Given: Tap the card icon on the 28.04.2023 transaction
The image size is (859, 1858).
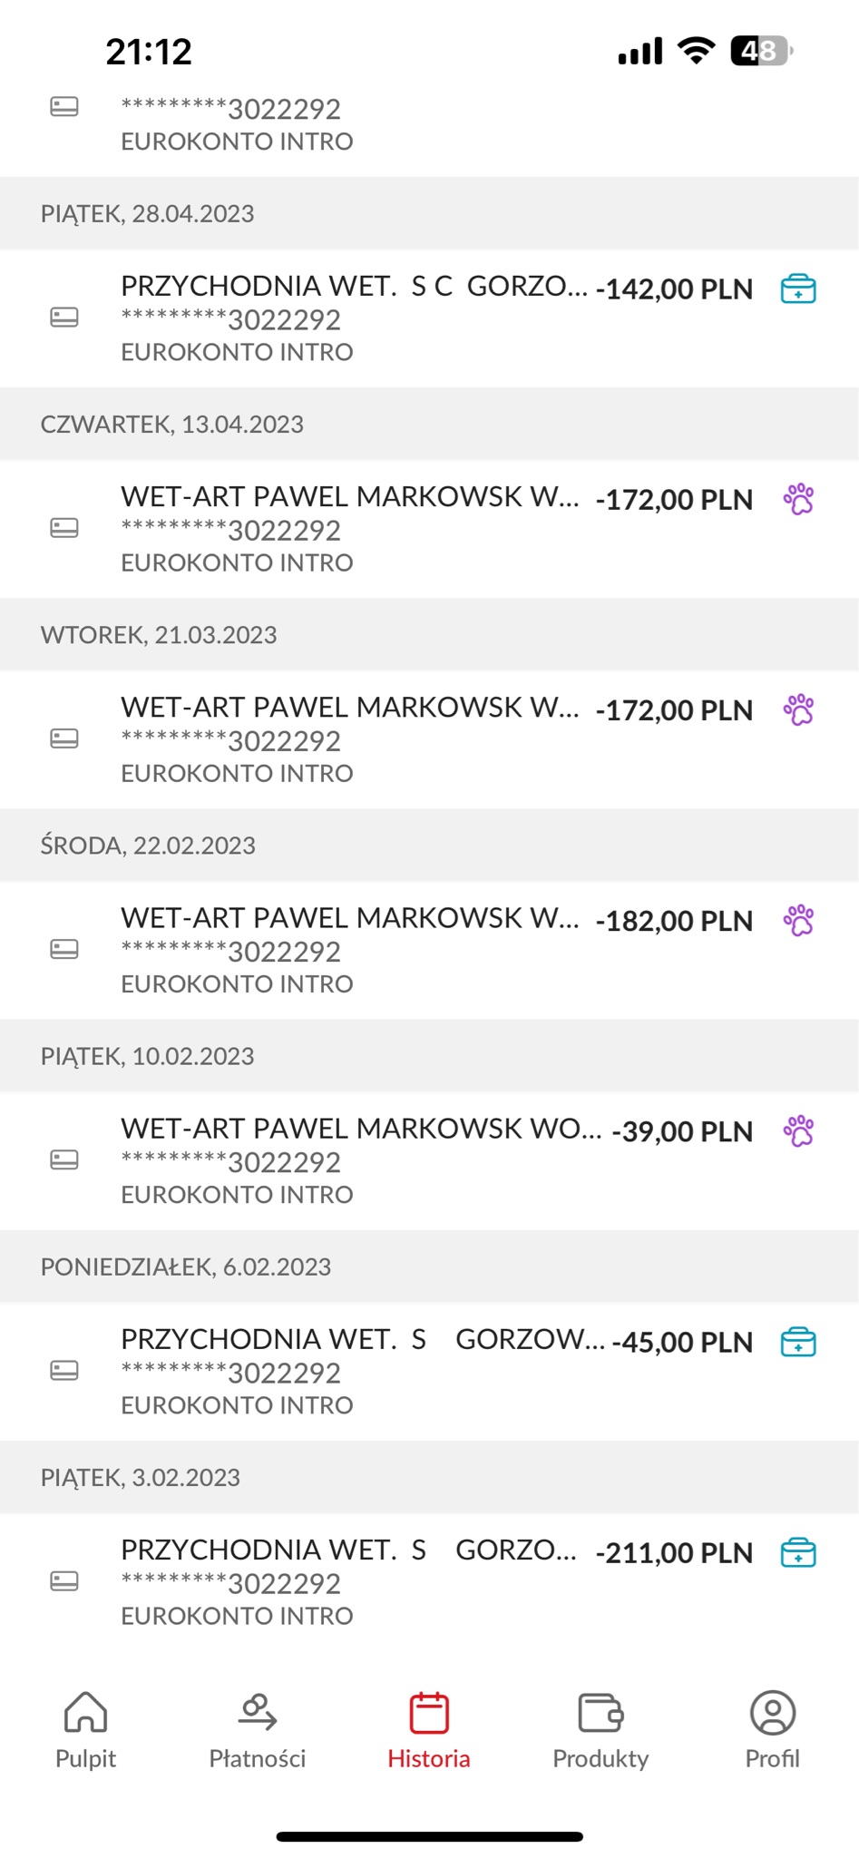Looking at the screenshot, I should tap(63, 318).
